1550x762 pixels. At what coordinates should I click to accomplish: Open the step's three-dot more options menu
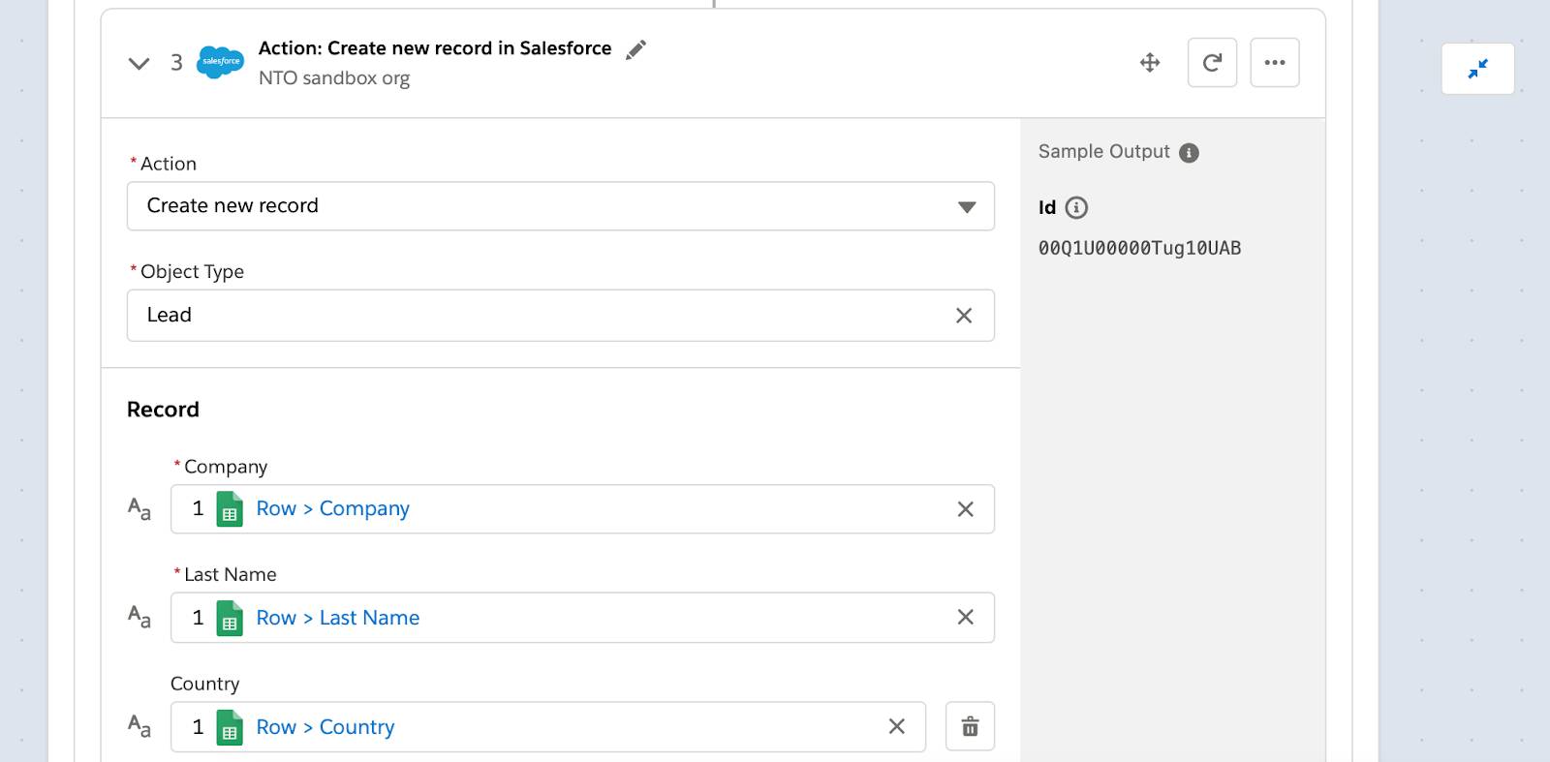[1275, 63]
